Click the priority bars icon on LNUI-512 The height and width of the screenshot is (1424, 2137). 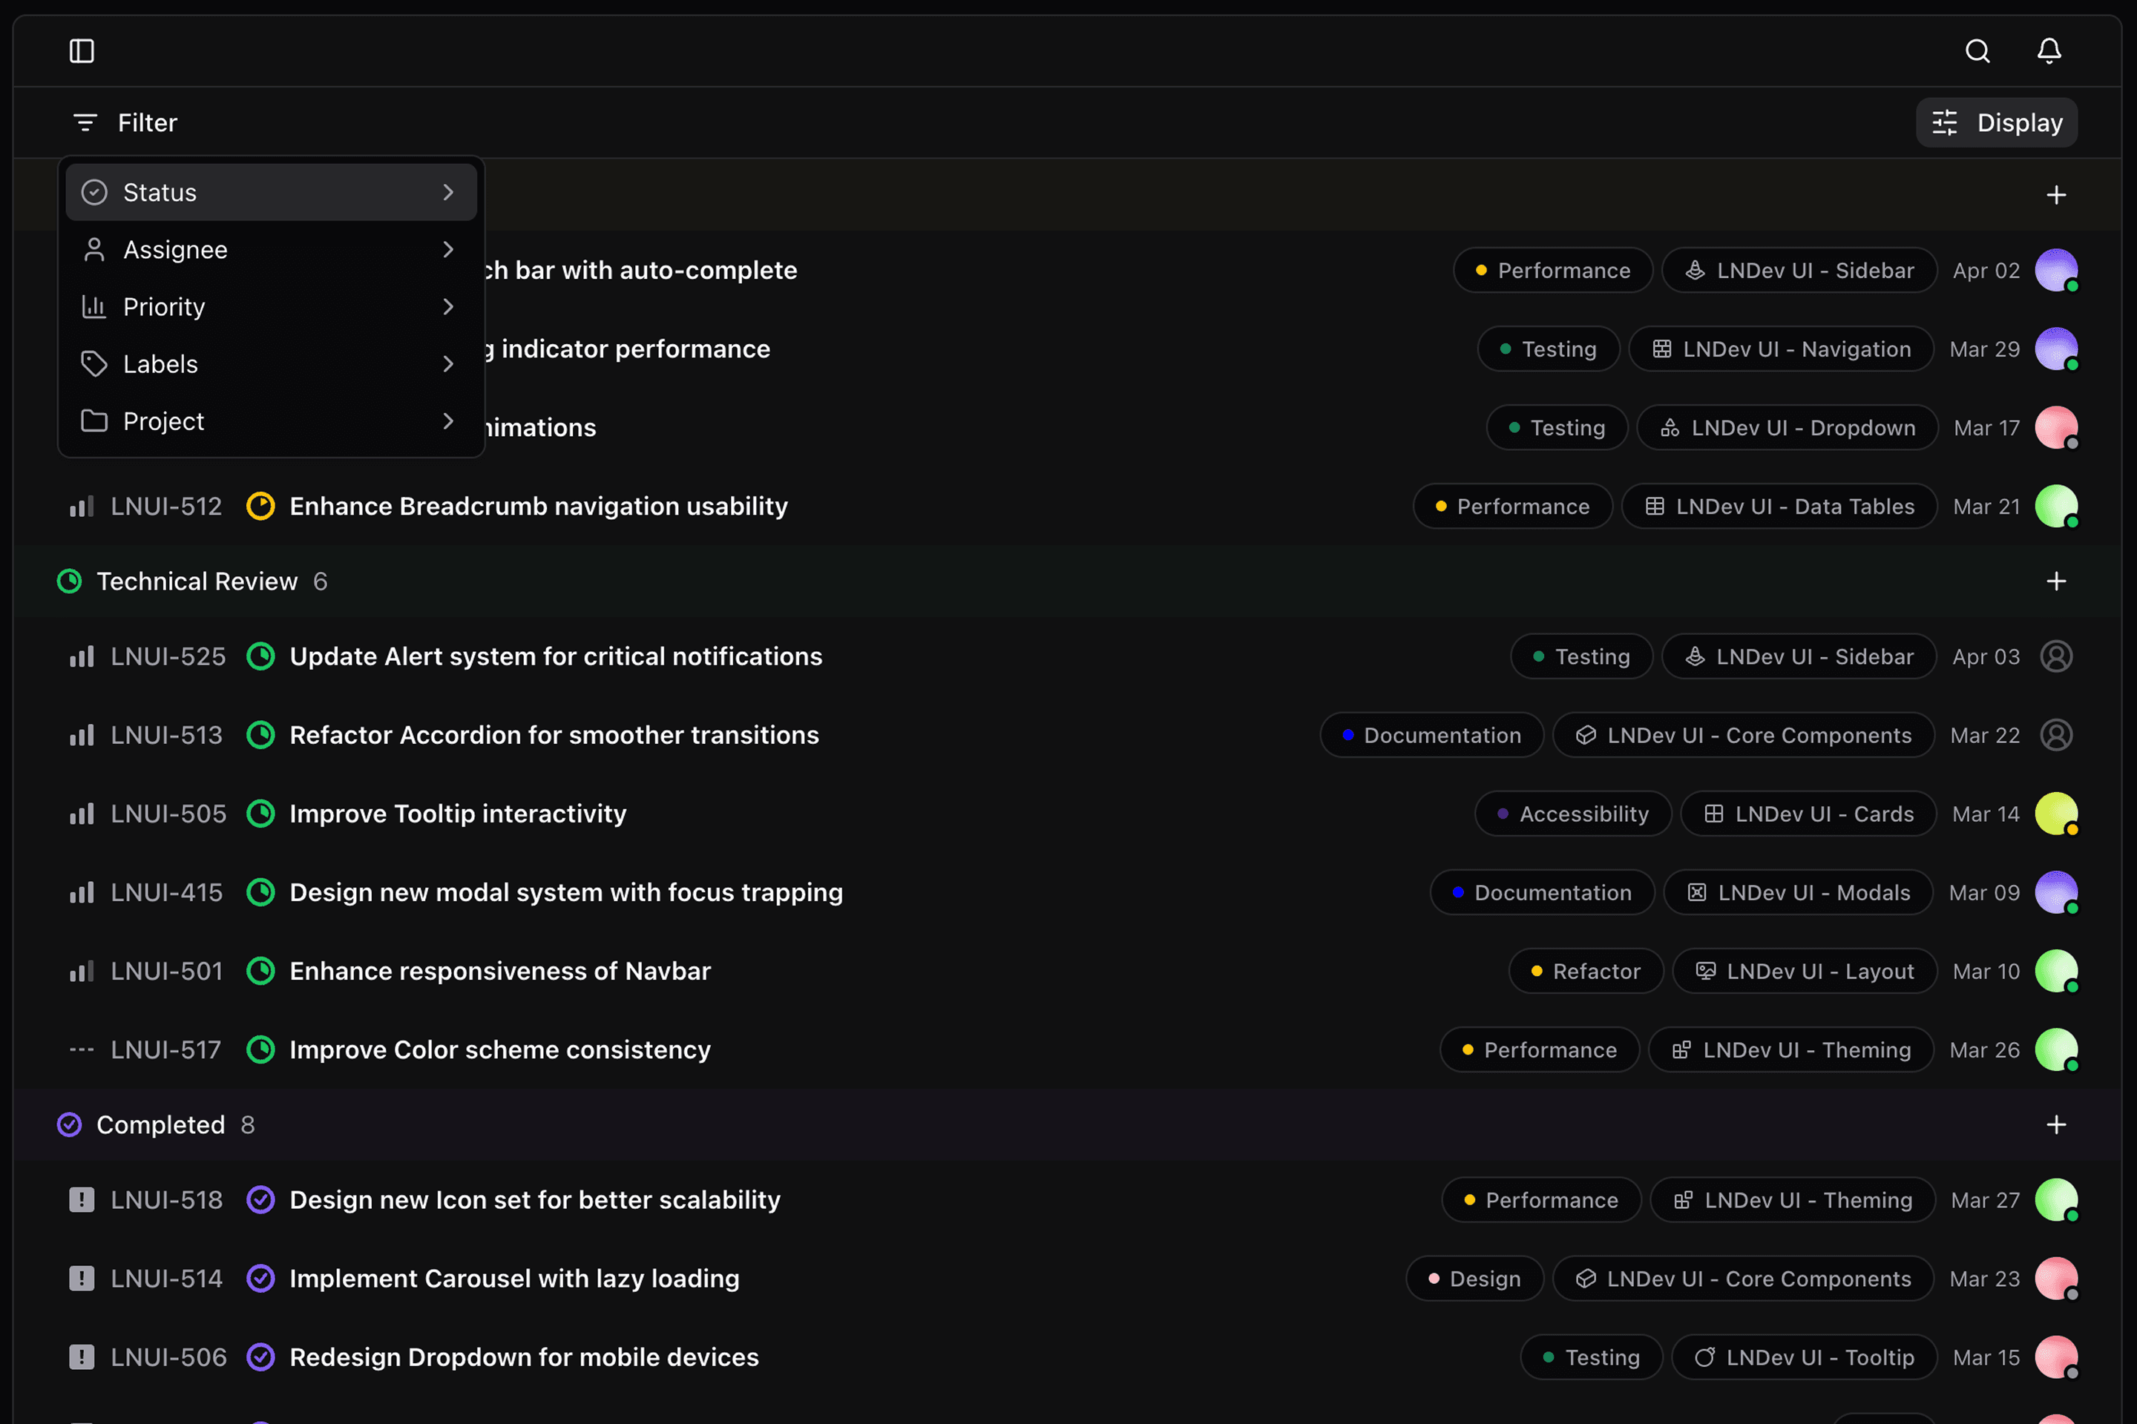pos(81,506)
